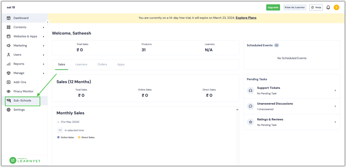Expand the Reports submenu arrow

click(44, 64)
